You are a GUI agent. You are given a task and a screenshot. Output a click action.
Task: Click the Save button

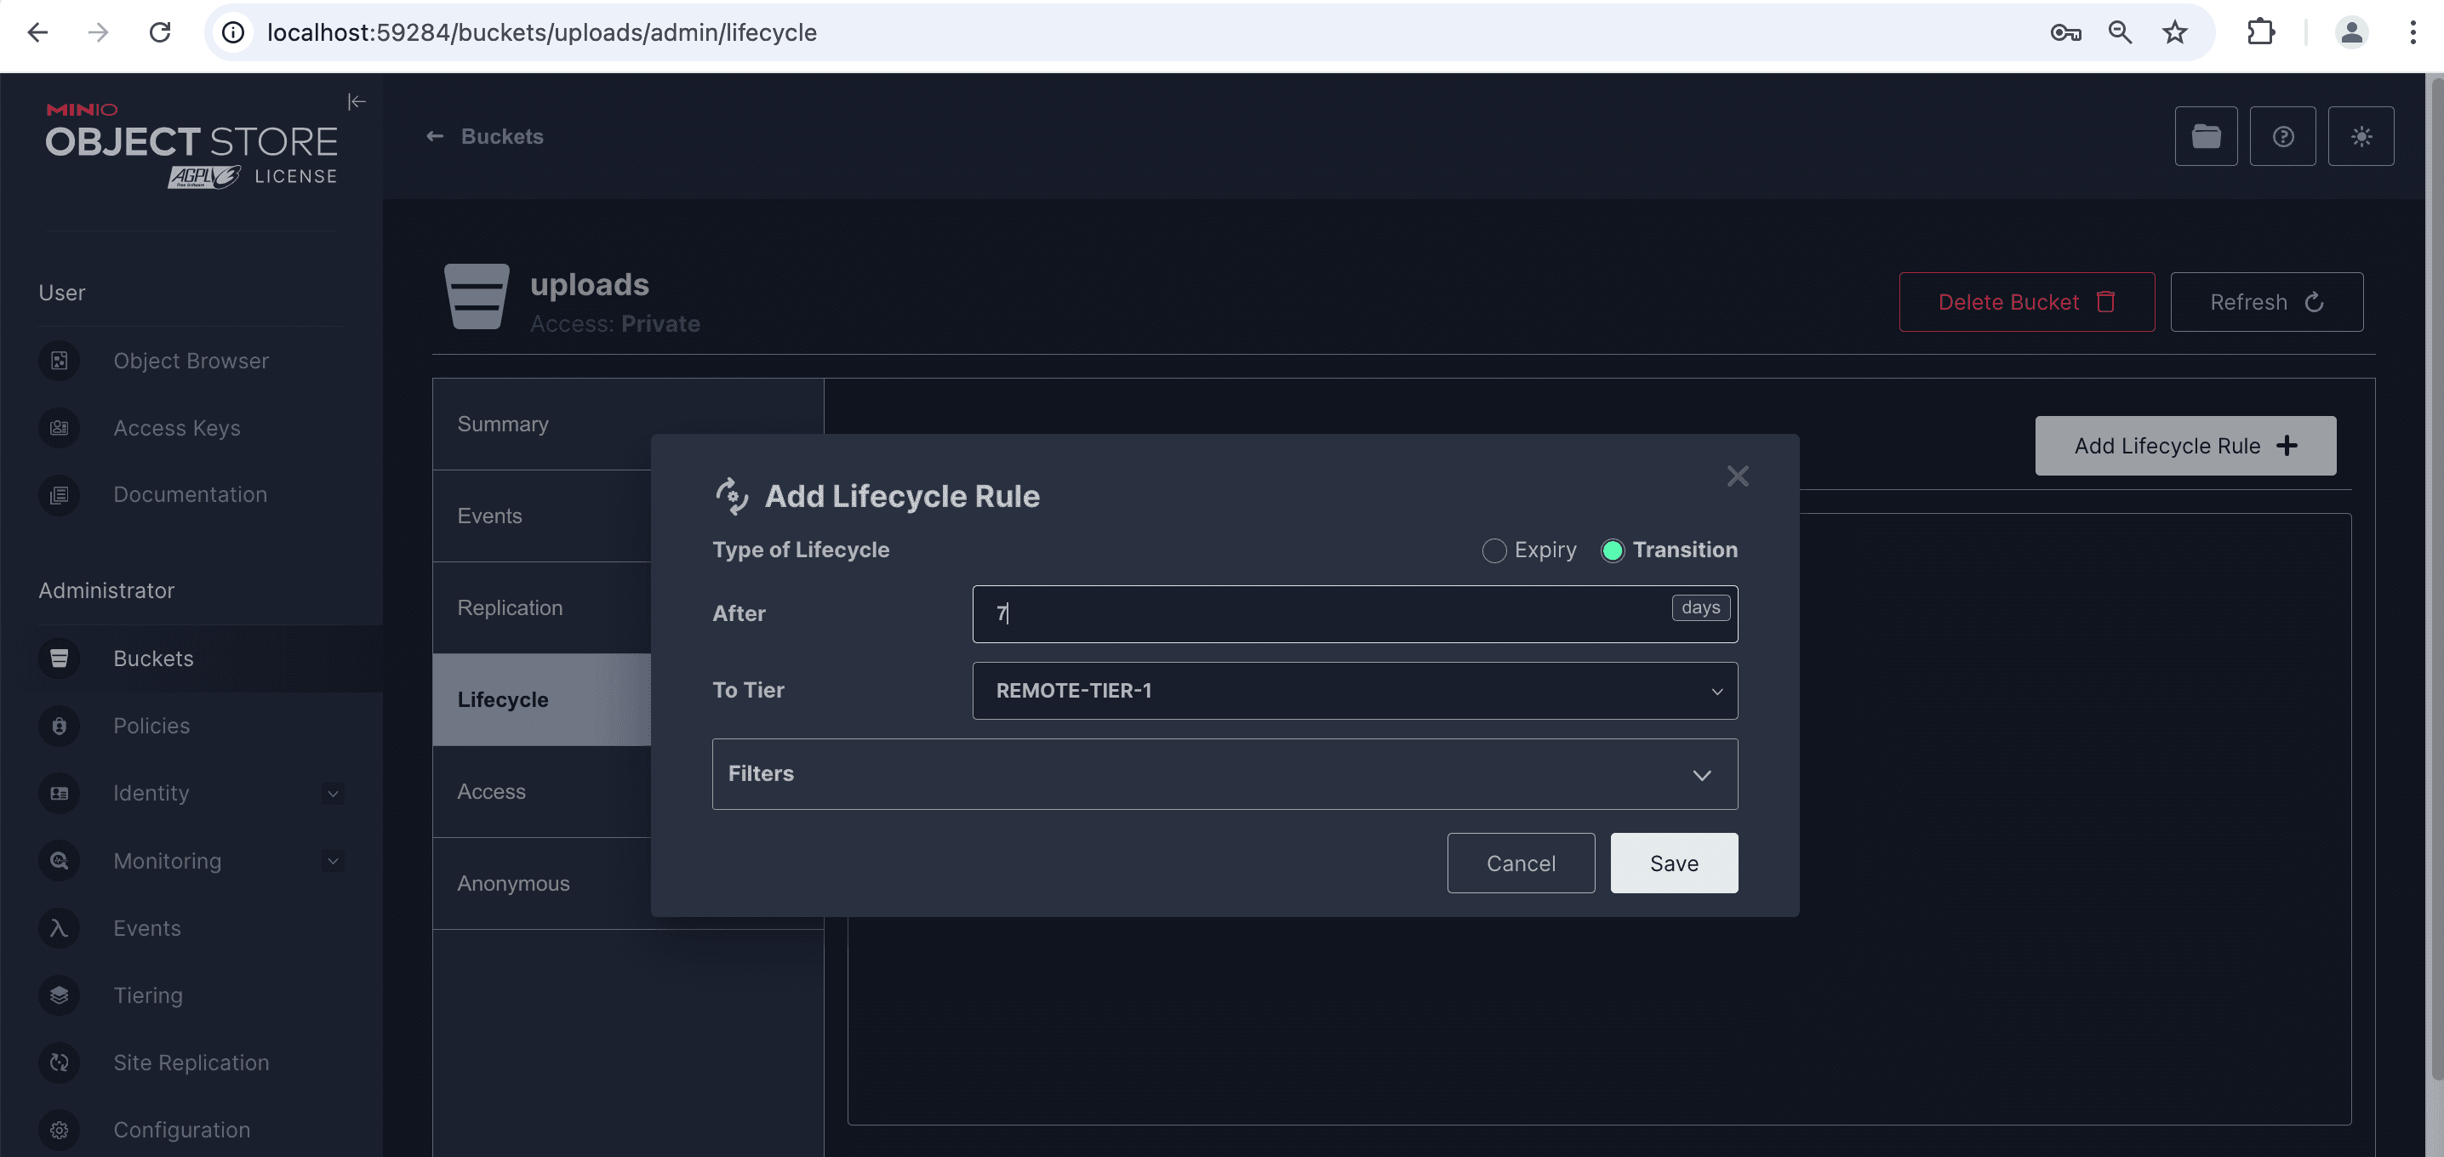[1672, 863]
